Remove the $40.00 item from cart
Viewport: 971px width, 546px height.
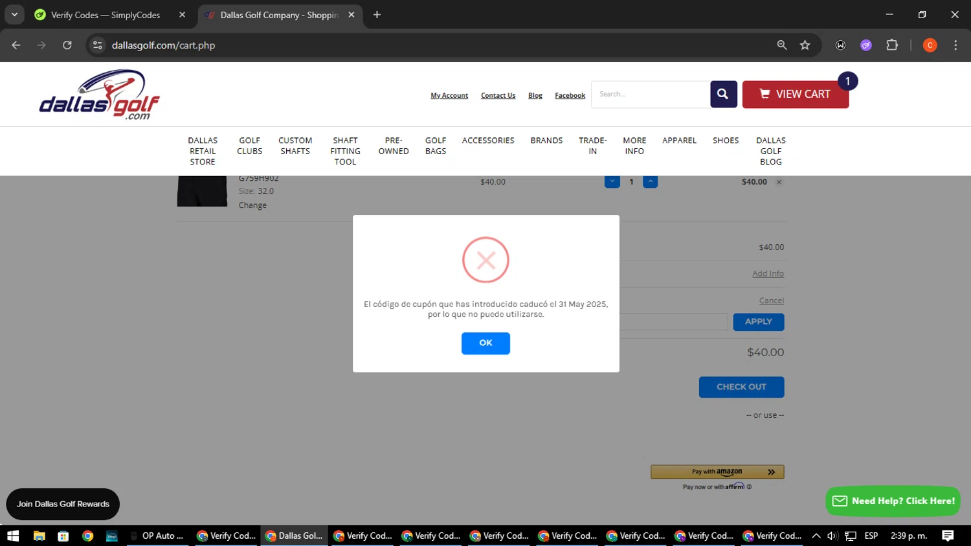[779, 182]
